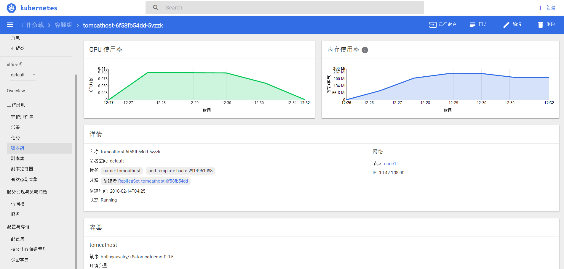Click the pencil 编辑 icon
This screenshot has width=564, height=269.
[x=506, y=25]
